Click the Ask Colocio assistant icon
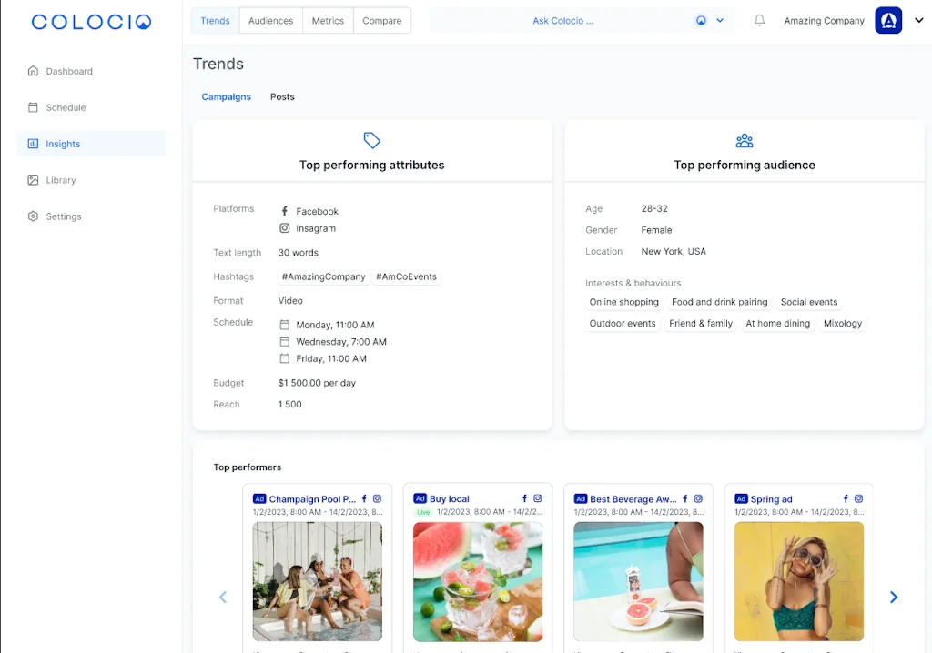Image resolution: width=932 pixels, height=653 pixels. [701, 21]
